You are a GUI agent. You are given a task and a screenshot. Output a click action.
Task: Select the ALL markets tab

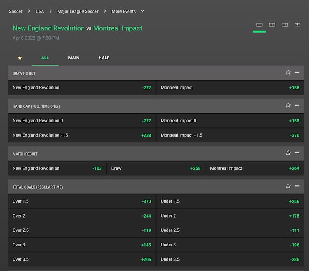point(45,58)
